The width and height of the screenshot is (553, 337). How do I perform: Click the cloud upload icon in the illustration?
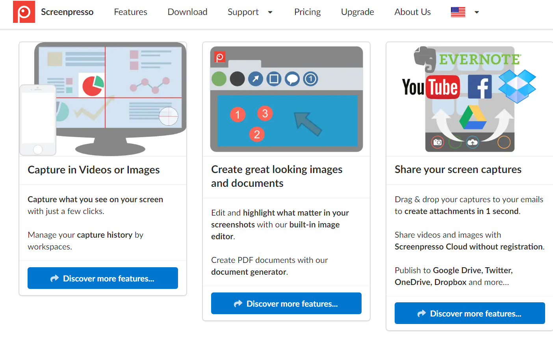472,142
